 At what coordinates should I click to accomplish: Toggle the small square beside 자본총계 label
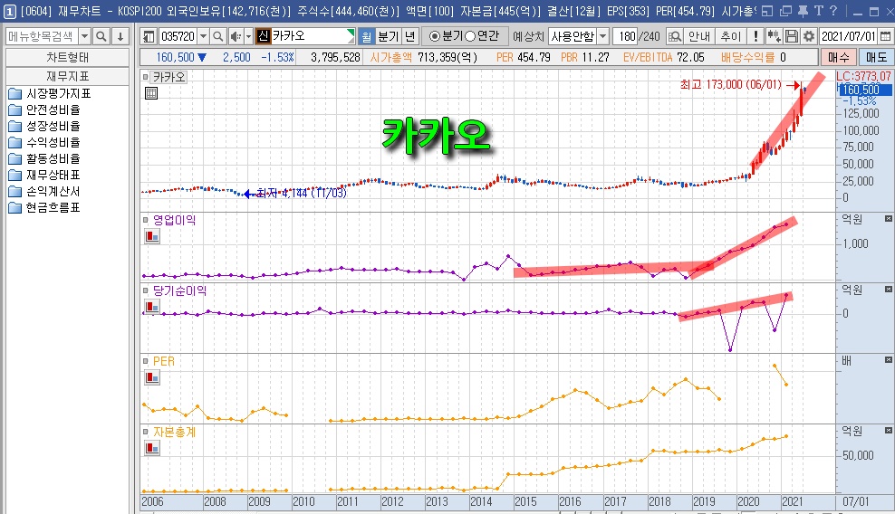click(x=146, y=432)
